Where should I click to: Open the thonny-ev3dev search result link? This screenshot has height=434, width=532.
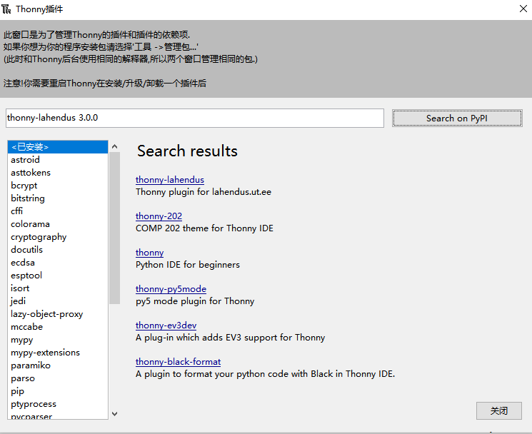[166, 325]
